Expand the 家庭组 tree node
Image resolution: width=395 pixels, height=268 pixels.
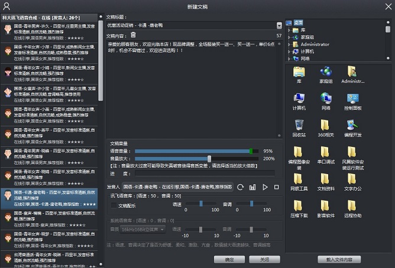pos(289,37)
